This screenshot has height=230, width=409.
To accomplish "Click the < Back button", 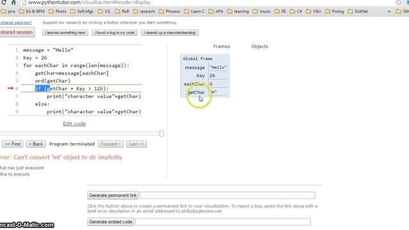I will pos(36,144).
